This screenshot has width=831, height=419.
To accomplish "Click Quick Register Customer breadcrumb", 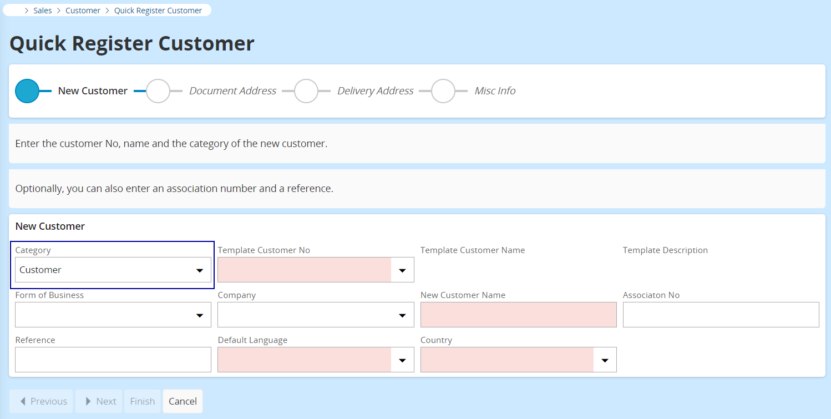I will (158, 11).
